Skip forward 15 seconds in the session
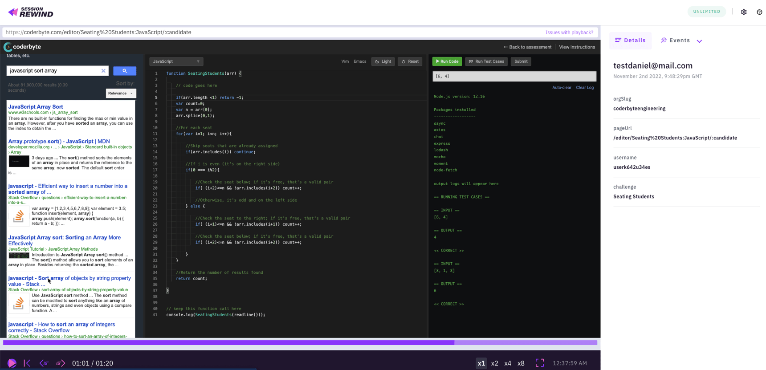 (61, 363)
